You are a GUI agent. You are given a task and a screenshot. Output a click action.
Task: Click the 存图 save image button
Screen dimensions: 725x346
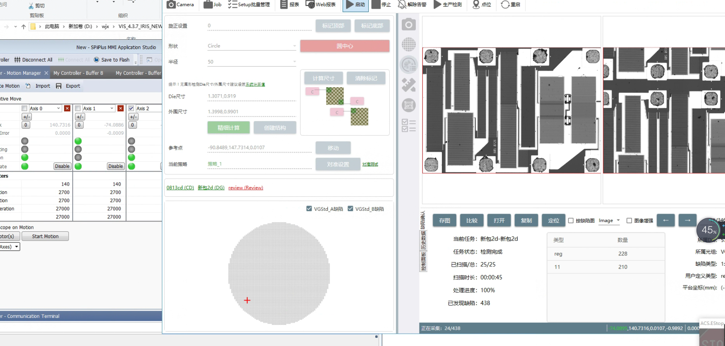(x=445, y=220)
